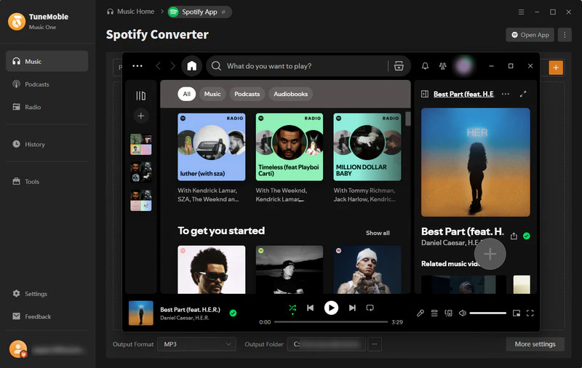Create playlist with library plus button
The image size is (582, 368).
coord(140,116)
